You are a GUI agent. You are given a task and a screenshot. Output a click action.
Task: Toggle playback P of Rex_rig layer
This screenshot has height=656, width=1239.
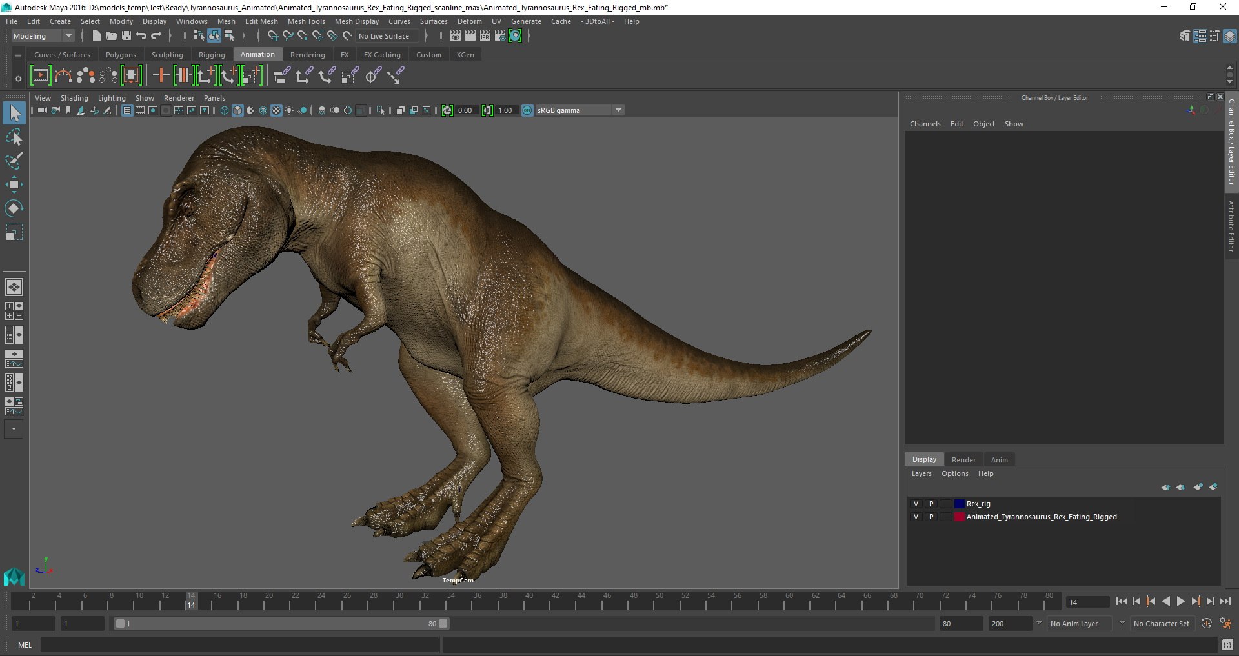coord(931,504)
